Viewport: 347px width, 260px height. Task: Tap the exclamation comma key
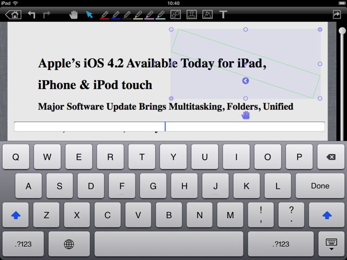261,215
